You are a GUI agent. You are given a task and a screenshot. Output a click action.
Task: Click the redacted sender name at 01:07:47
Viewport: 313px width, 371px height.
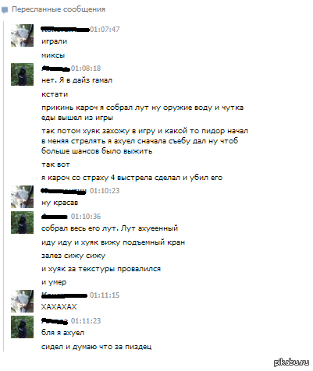(66, 30)
